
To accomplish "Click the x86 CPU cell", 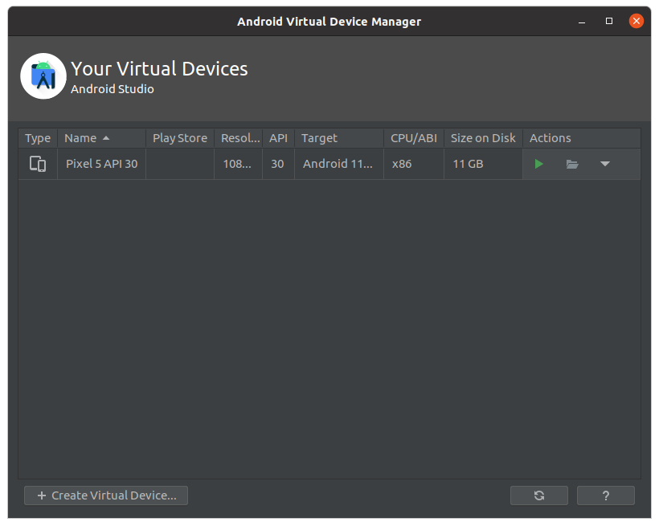I will (x=414, y=164).
